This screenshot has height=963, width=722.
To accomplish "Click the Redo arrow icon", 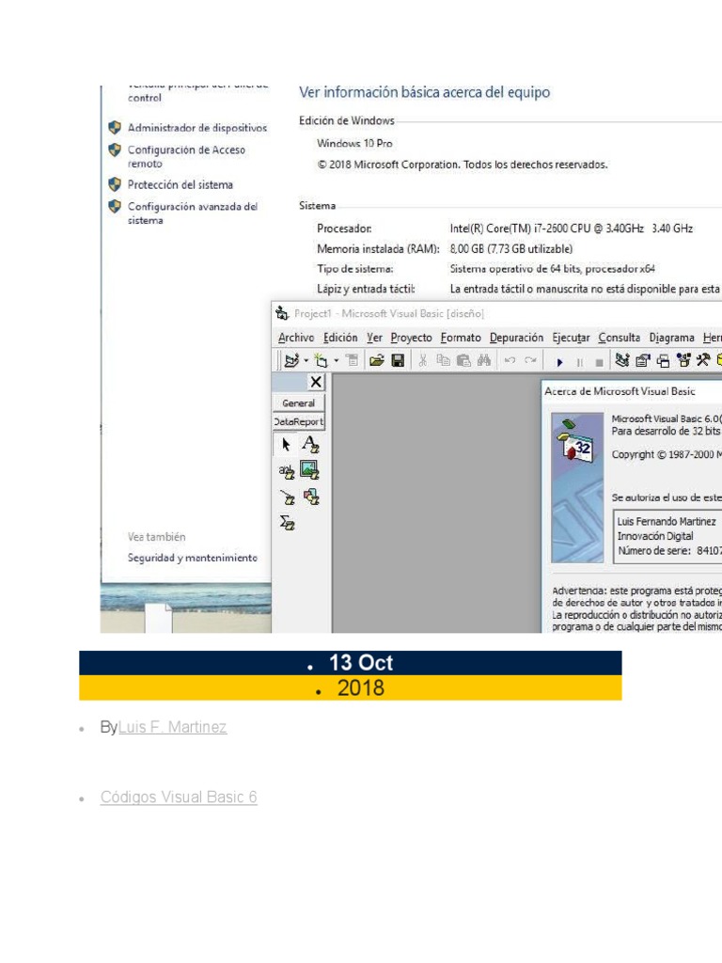I will click(530, 360).
